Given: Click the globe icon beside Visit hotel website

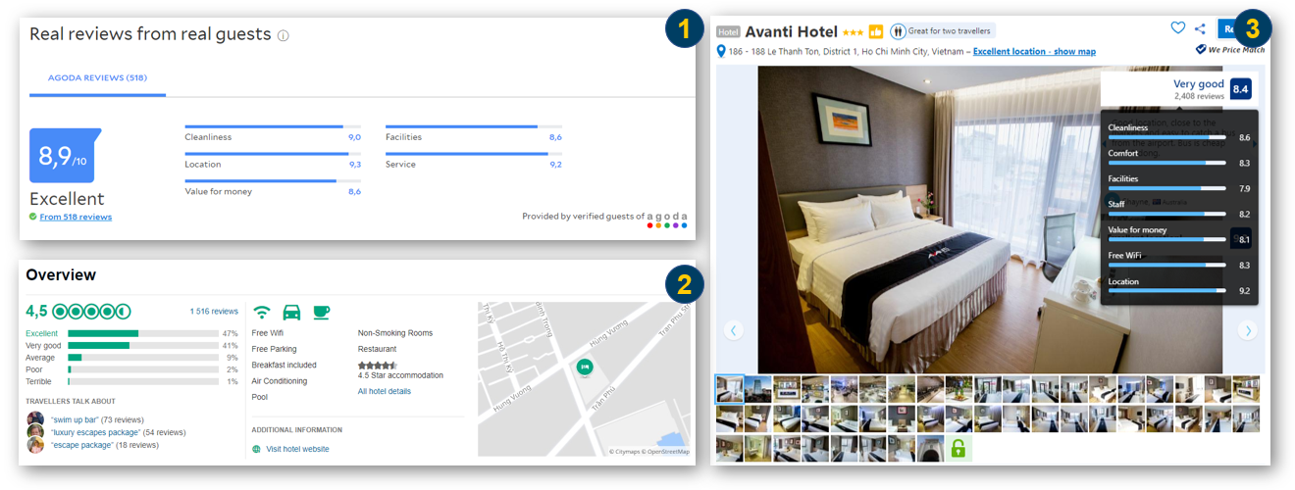Looking at the screenshot, I should [257, 449].
